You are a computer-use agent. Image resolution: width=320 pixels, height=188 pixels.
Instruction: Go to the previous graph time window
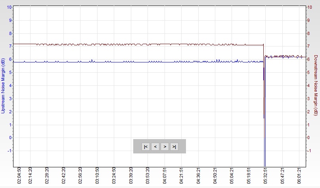coord(155,147)
